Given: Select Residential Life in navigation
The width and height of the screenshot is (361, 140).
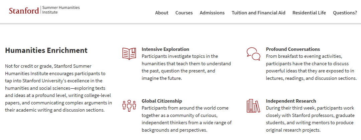Looking at the screenshot, I should (309, 13).
